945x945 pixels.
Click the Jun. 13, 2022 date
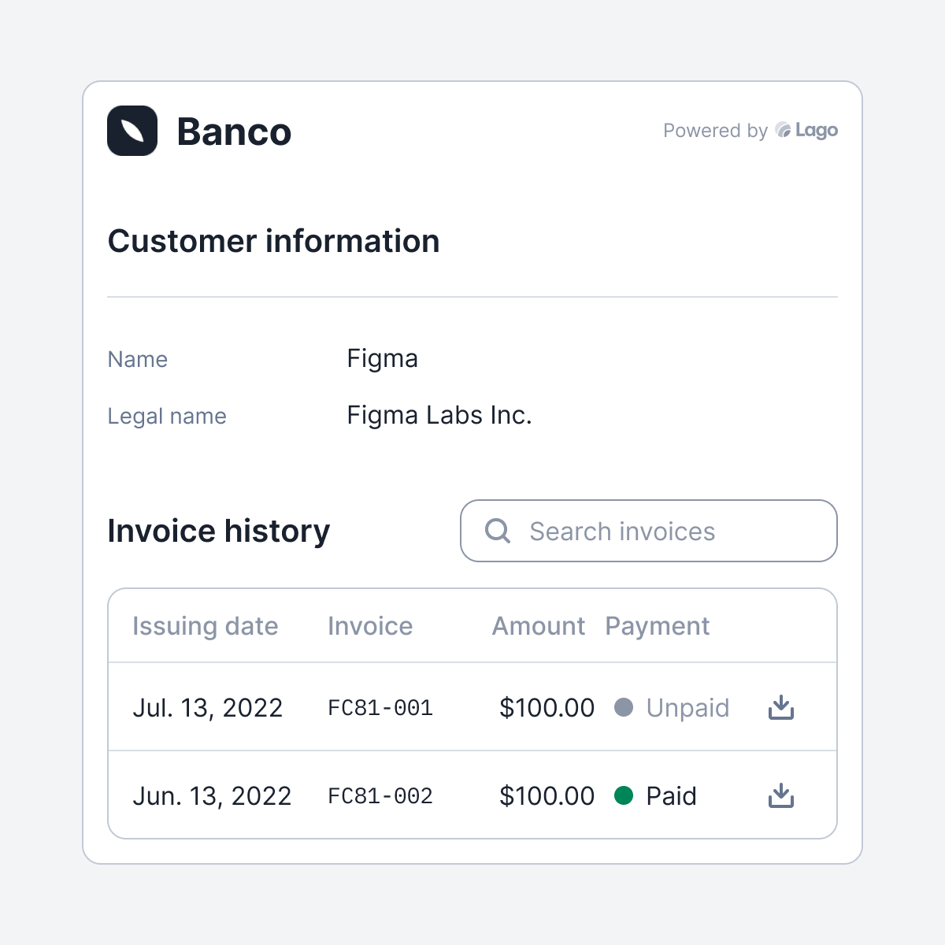(212, 796)
